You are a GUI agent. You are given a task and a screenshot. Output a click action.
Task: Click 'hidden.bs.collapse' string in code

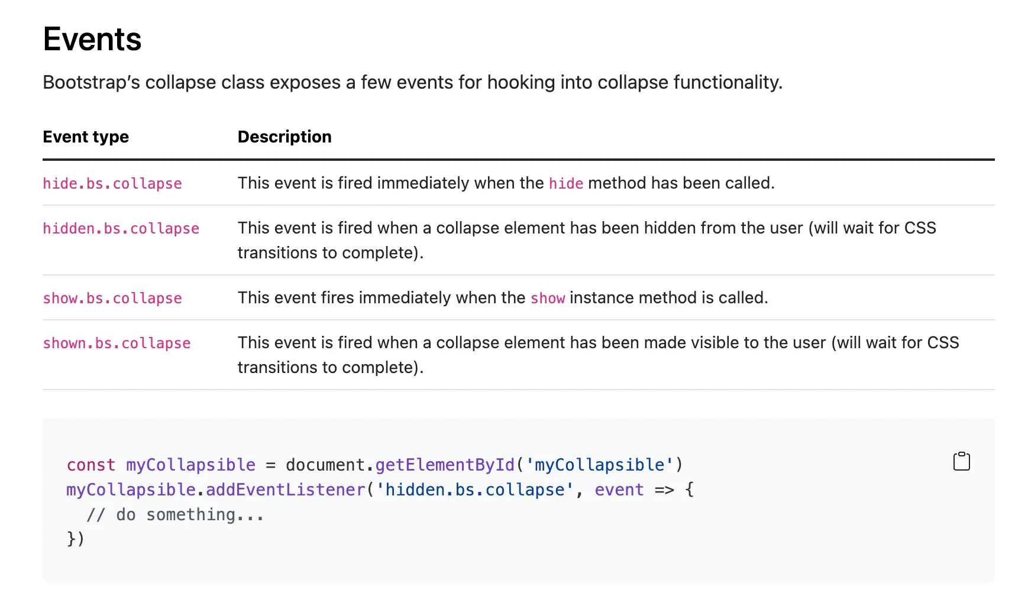475,490
